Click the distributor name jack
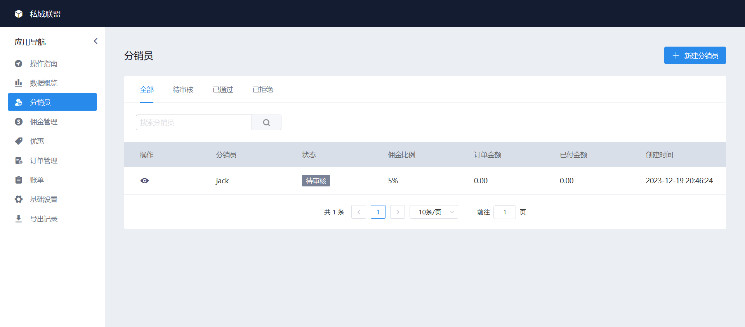 click(x=222, y=181)
